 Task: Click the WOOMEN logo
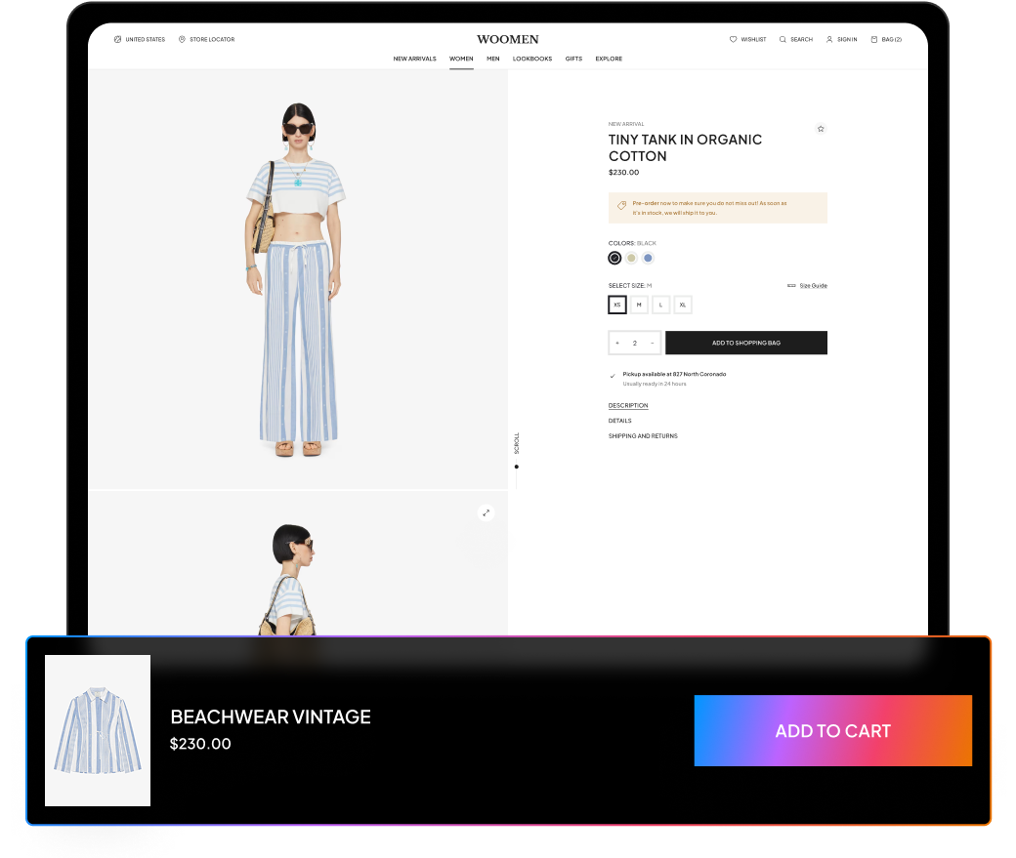508,39
